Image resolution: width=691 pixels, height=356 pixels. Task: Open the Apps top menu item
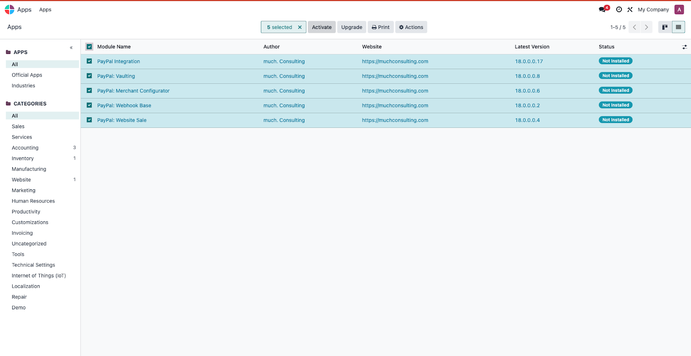(45, 10)
